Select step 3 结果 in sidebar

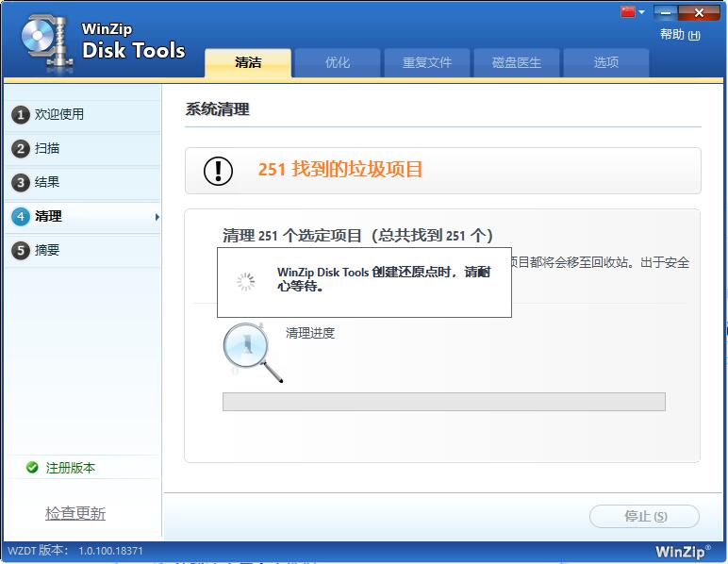(83, 182)
